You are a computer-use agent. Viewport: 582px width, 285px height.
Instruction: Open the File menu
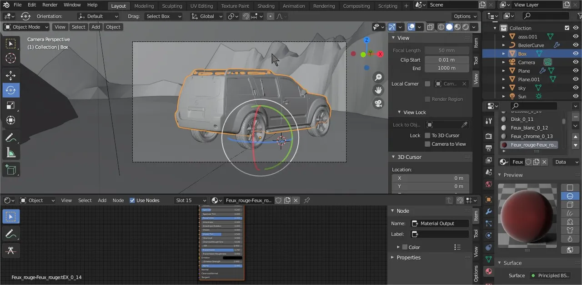[x=17, y=5]
